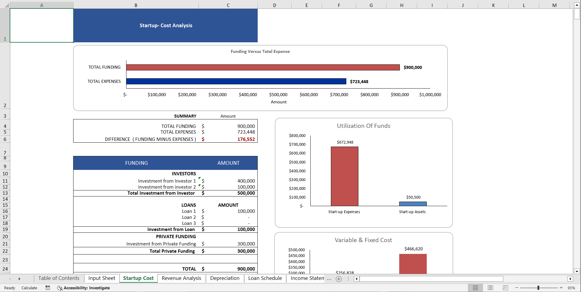The image size is (581, 292).
Task: Click Zoom In plus icon
Action: point(561,288)
